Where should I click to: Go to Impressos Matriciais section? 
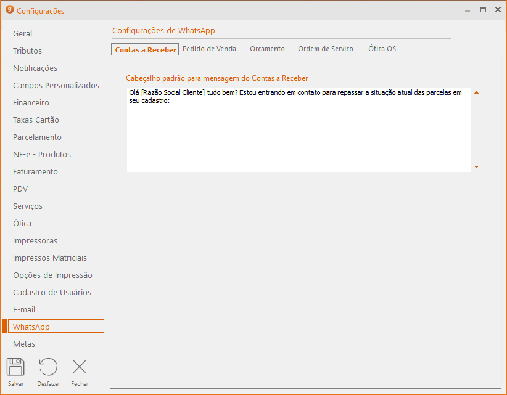50,258
